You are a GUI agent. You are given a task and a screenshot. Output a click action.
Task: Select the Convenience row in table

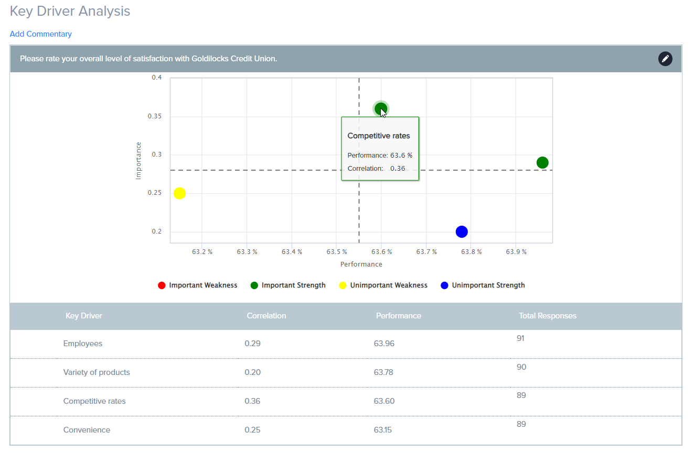pyautogui.click(x=87, y=430)
